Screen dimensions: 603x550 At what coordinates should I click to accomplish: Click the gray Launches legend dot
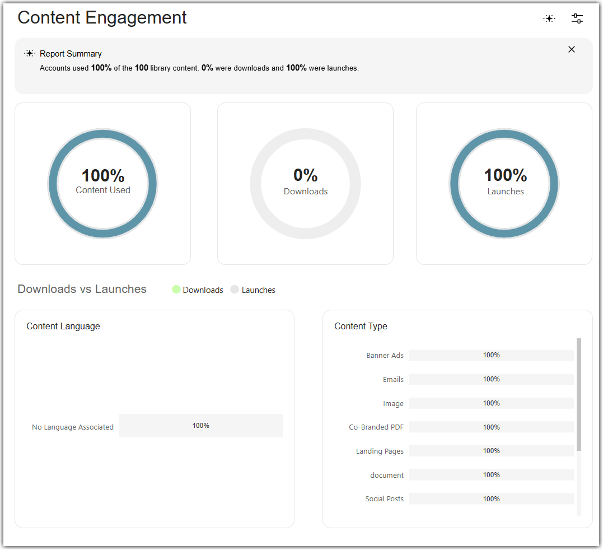pyautogui.click(x=235, y=289)
